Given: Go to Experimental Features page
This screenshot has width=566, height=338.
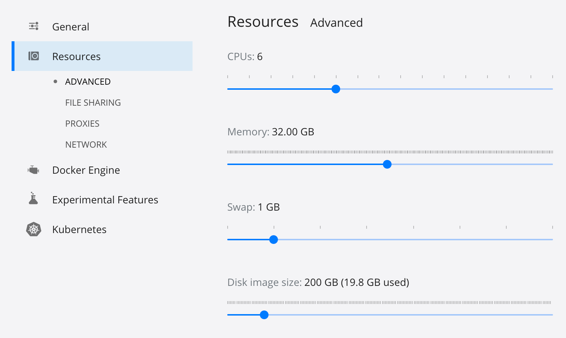Looking at the screenshot, I should pos(105,200).
